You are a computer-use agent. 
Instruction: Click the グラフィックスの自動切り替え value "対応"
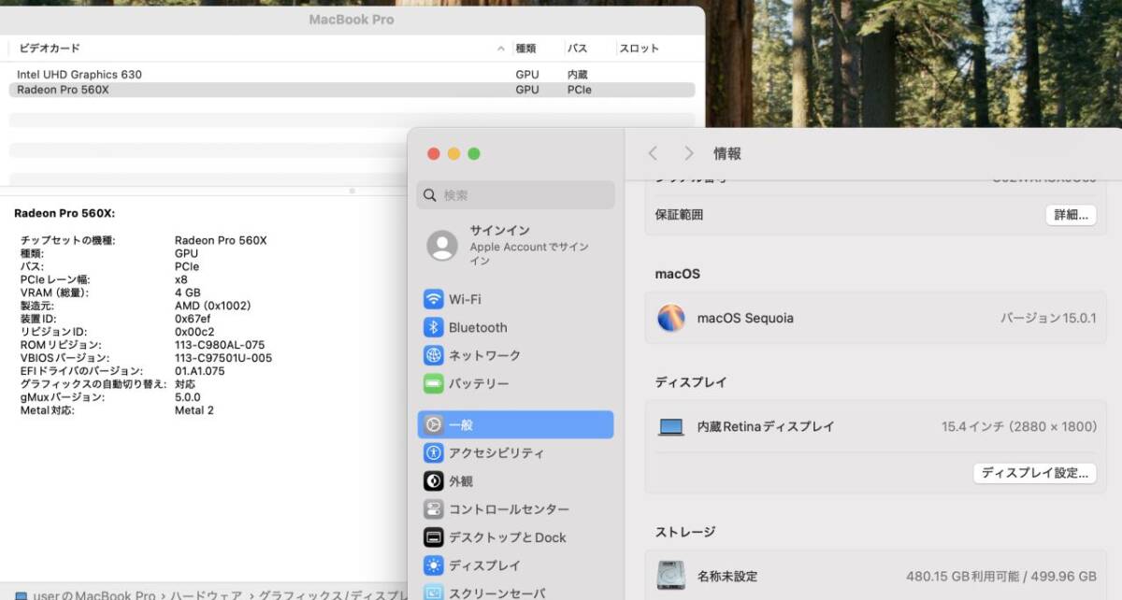(x=185, y=384)
